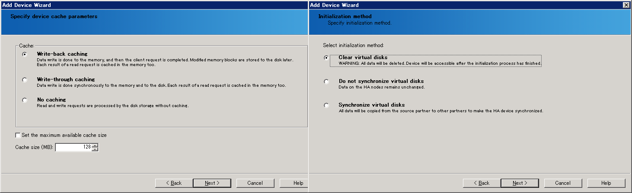Screen dimensions: 632x193
Task: Click Next in the Initialization method dialog
Action: pos(520,183)
